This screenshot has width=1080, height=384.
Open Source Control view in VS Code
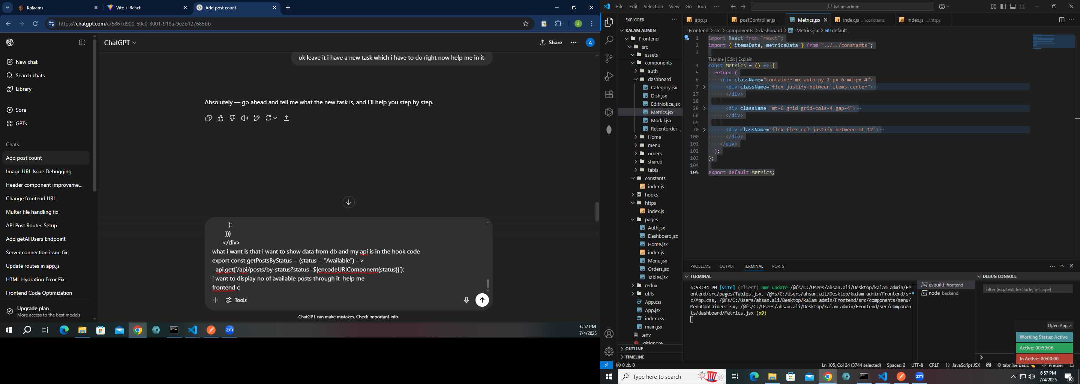(609, 58)
